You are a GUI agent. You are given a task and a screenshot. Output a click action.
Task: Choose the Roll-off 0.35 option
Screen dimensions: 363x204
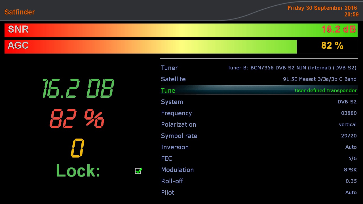pyautogui.click(x=351, y=181)
